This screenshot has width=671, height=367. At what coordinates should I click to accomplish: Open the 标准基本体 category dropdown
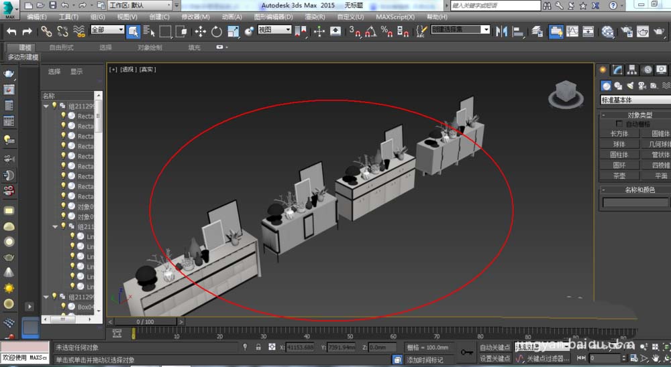(x=635, y=100)
